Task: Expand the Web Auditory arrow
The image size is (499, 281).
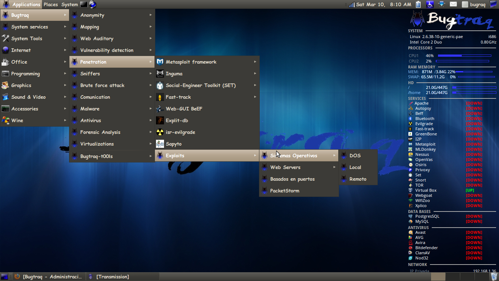Action: click(151, 38)
